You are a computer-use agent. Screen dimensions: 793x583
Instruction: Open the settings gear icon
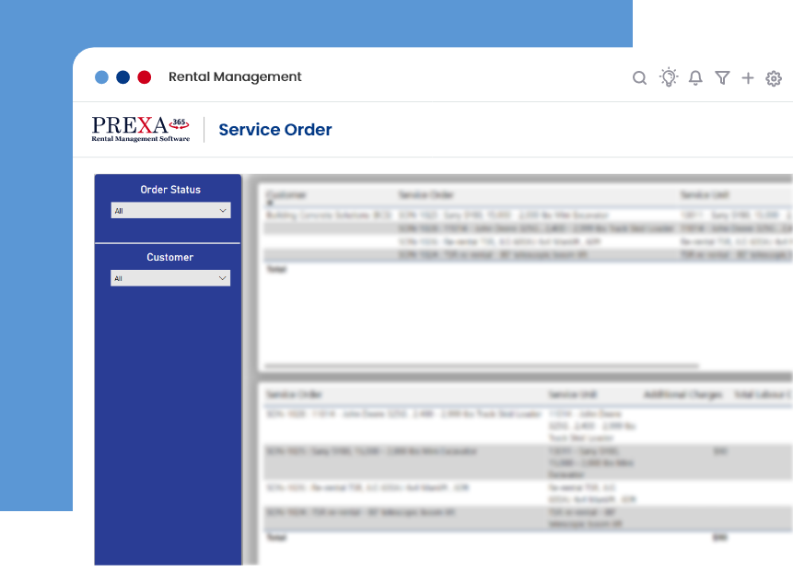click(774, 78)
